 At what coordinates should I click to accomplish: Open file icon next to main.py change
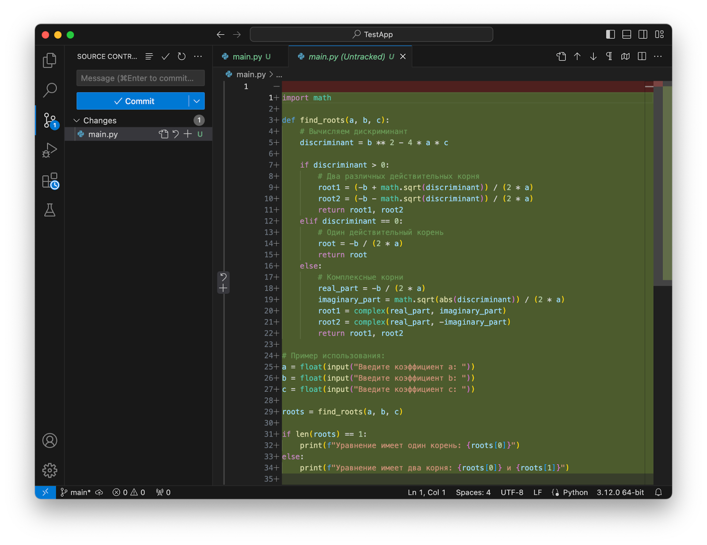point(163,134)
